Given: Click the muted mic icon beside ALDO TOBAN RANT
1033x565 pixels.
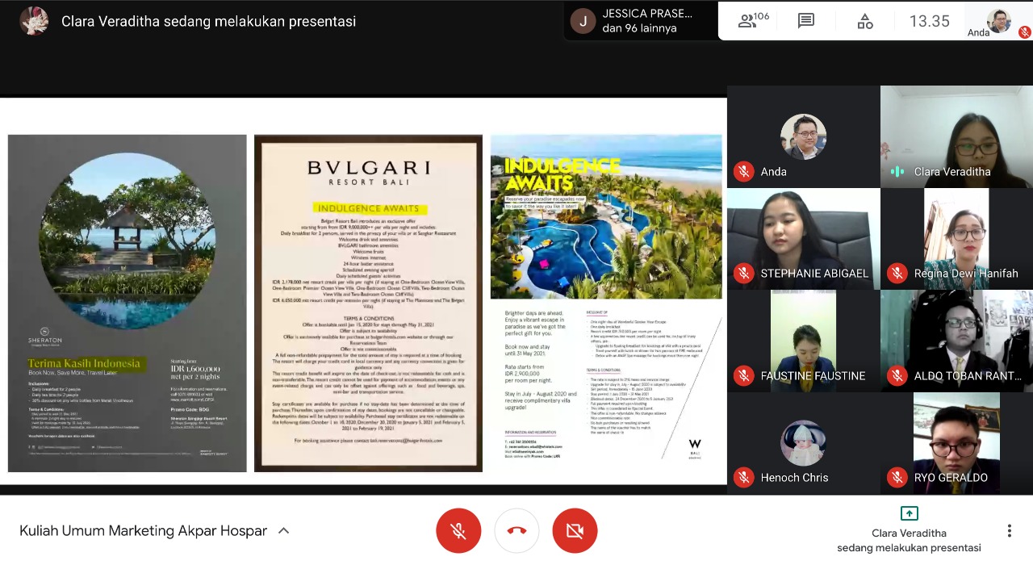Looking at the screenshot, I should [x=897, y=375].
